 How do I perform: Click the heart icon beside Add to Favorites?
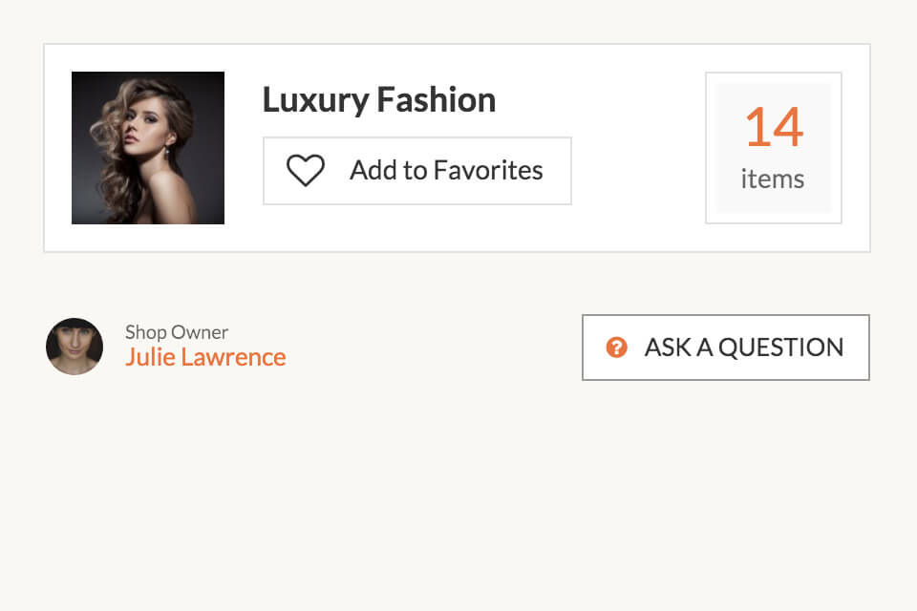306,170
